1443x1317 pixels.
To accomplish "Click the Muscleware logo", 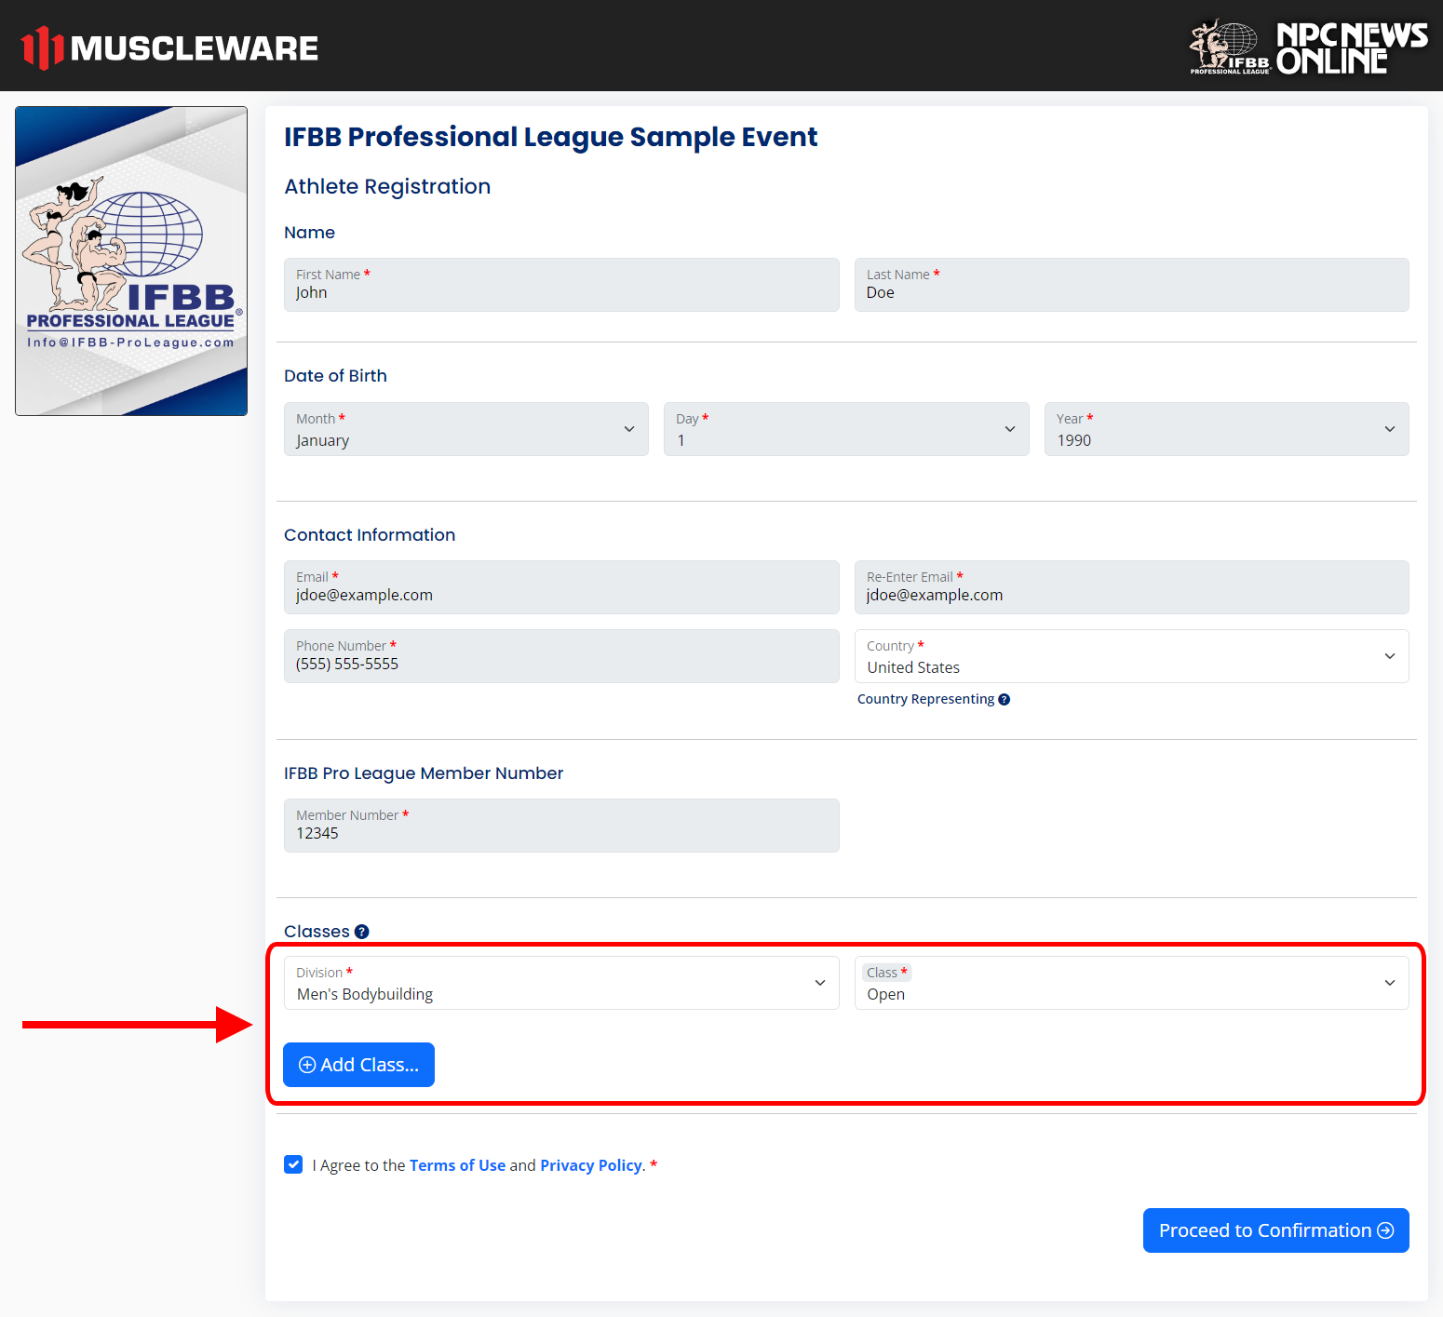I will coord(169,47).
